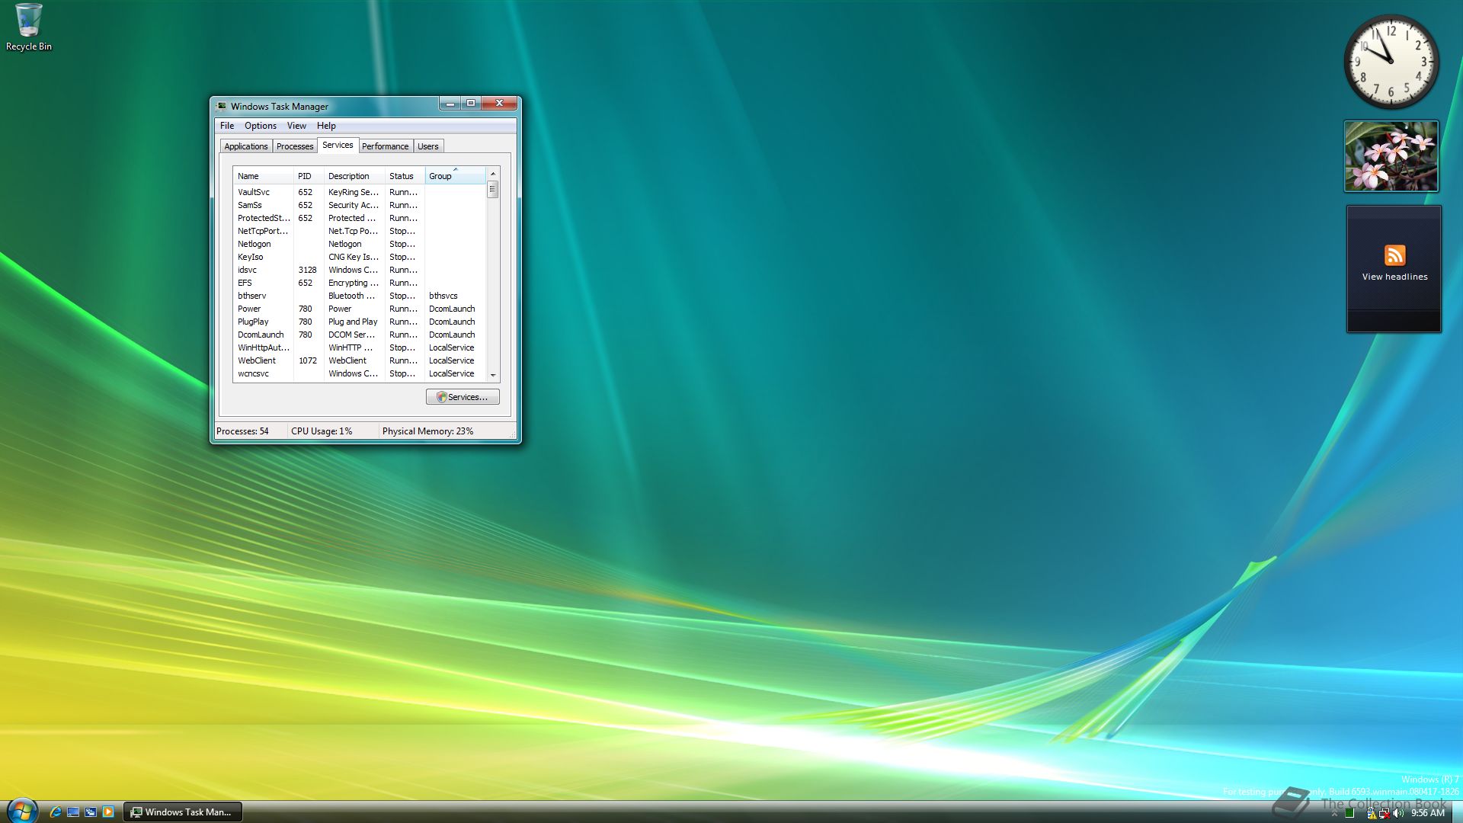Open the disconnected network tray icon

click(1384, 813)
